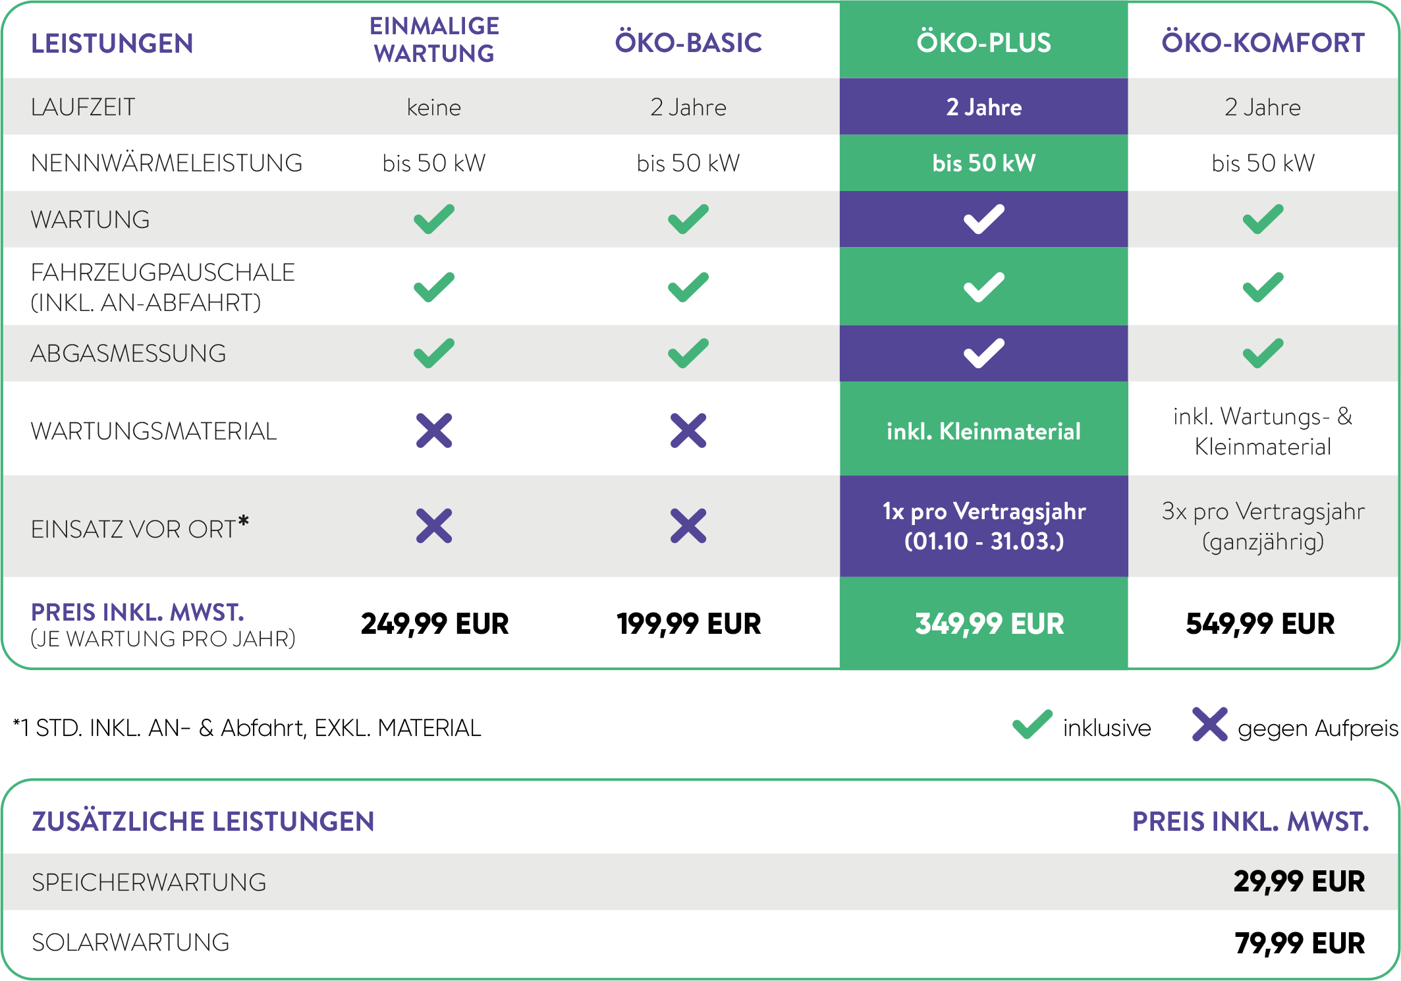Image resolution: width=1401 pixels, height=981 pixels.
Task: Click the 549,99 EUR Öko-Komfort price
Action: coord(1260,624)
